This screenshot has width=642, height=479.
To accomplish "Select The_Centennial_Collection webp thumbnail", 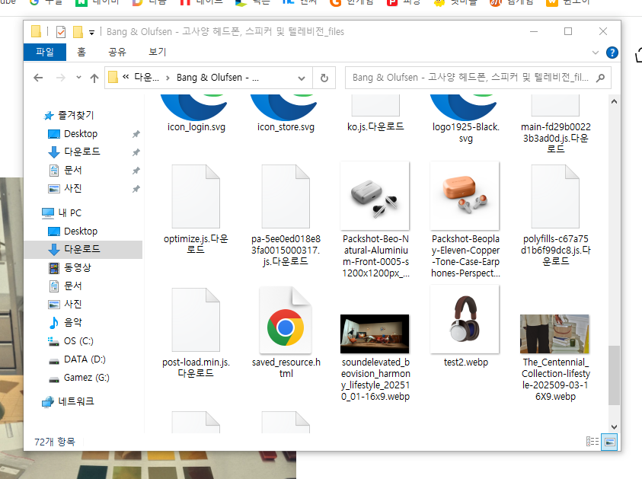I will 554,334.
